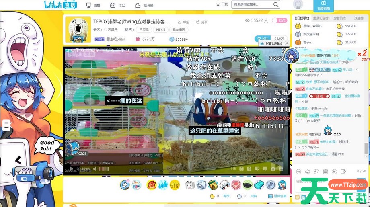The width and height of the screenshot is (370, 207).
Task: Send the 666 sticker gift
Action: (x=163, y=185)
